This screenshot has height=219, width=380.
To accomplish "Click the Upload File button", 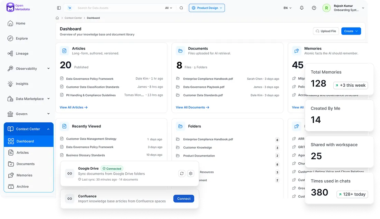I will pos(326,31).
